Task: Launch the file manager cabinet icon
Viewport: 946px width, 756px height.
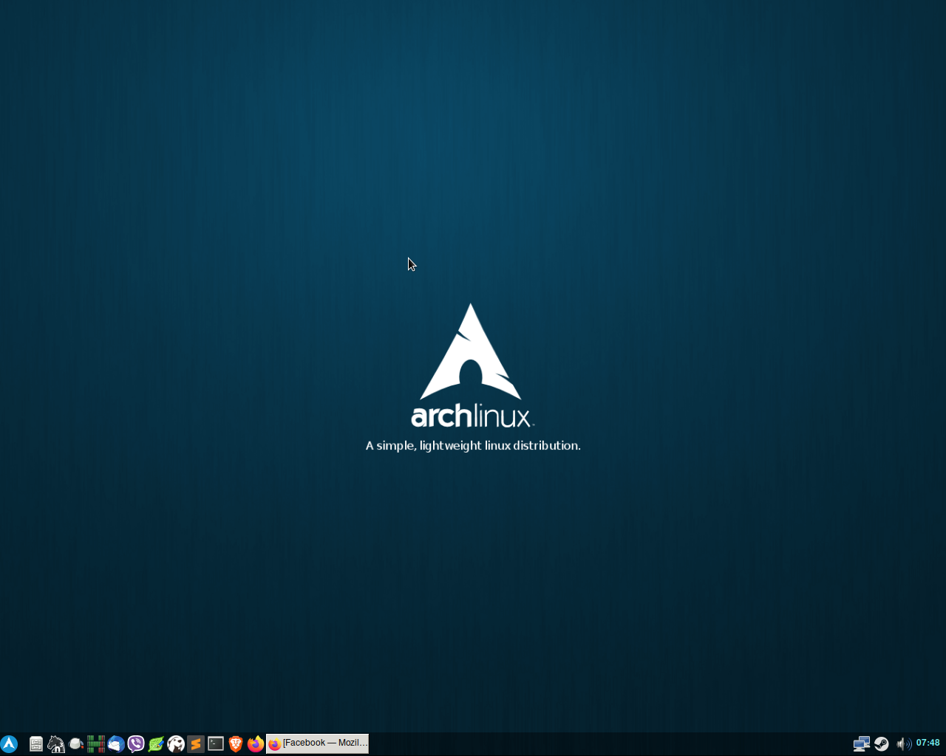Action: click(x=35, y=743)
